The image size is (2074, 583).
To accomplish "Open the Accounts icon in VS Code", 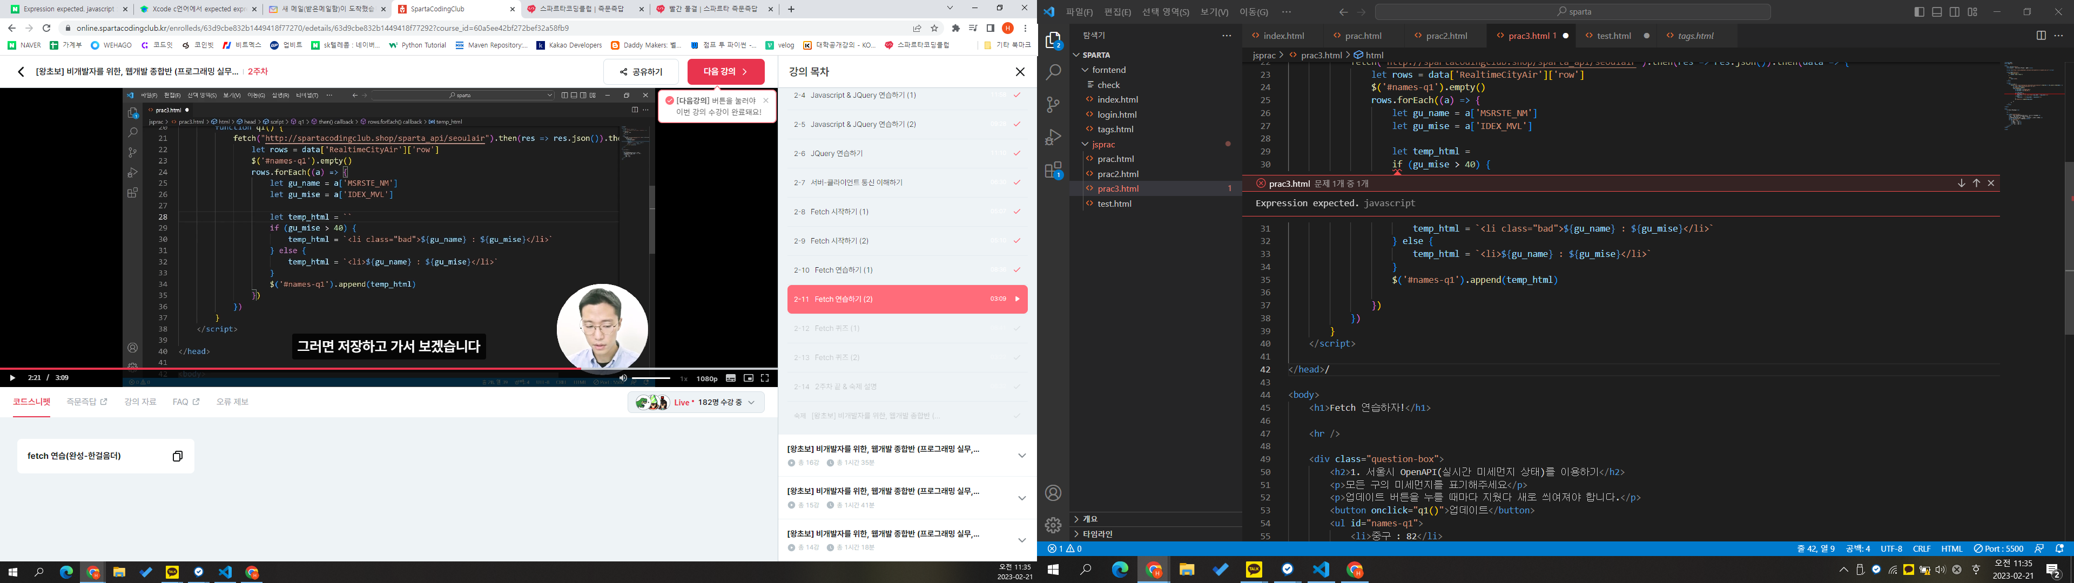I will point(1053,493).
